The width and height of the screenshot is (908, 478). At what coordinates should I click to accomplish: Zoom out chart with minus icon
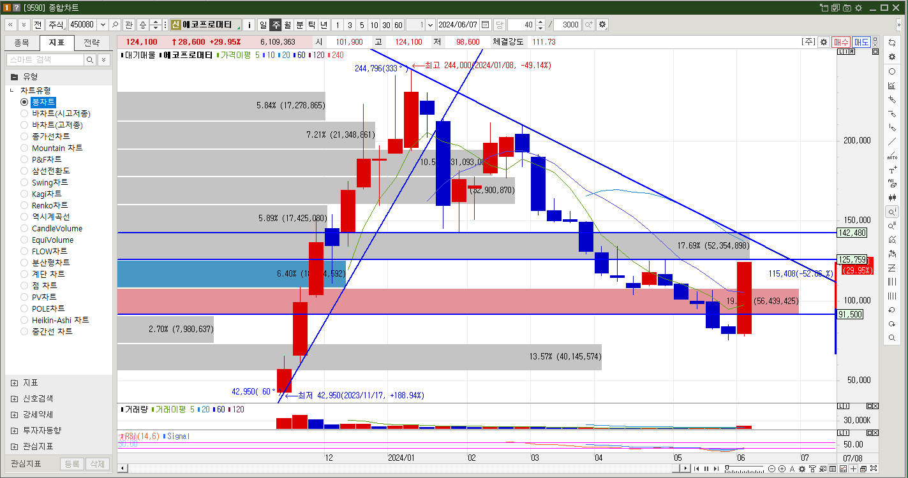pos(772,469)
